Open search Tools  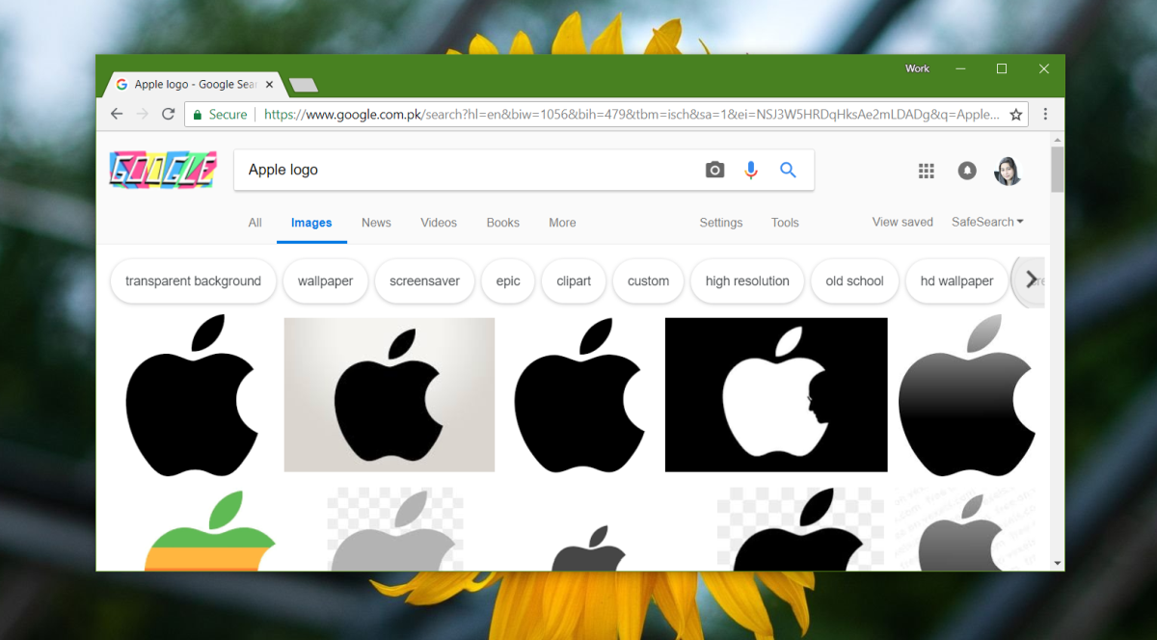click(x=785, y=223)
